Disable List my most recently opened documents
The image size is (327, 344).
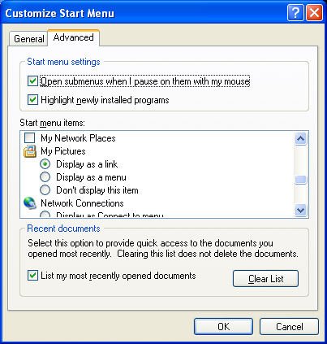coord(32,276)
